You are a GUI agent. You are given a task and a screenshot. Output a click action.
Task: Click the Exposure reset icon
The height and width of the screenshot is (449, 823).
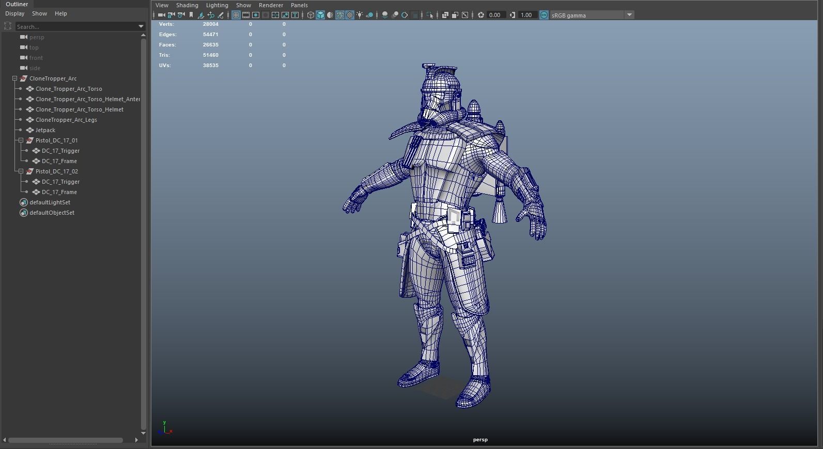click(x=480, y=15)
